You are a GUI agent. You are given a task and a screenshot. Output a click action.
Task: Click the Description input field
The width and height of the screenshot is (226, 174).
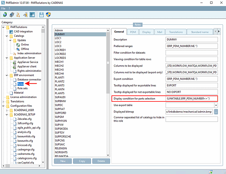point(192,39)
